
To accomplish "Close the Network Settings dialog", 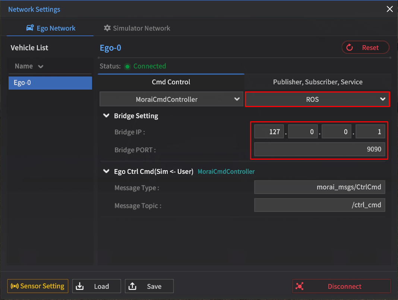I will pyautogui.click(x=389, y=9).
